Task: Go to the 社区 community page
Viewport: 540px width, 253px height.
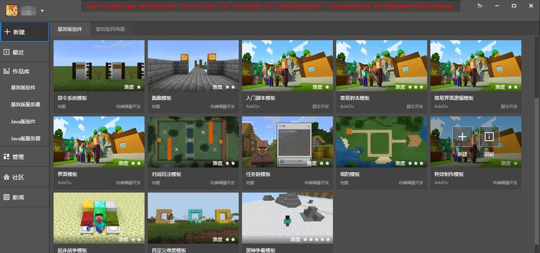Action: (x=25, y=177)
